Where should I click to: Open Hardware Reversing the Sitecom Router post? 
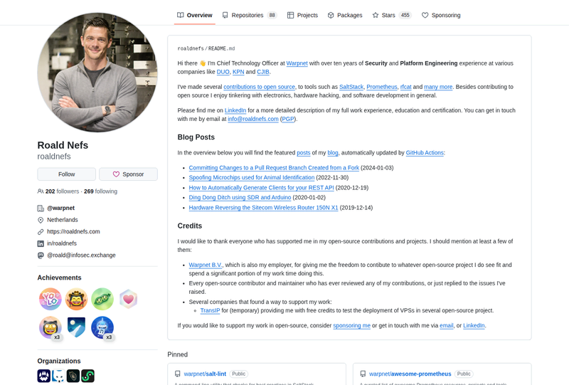point(263,208)
